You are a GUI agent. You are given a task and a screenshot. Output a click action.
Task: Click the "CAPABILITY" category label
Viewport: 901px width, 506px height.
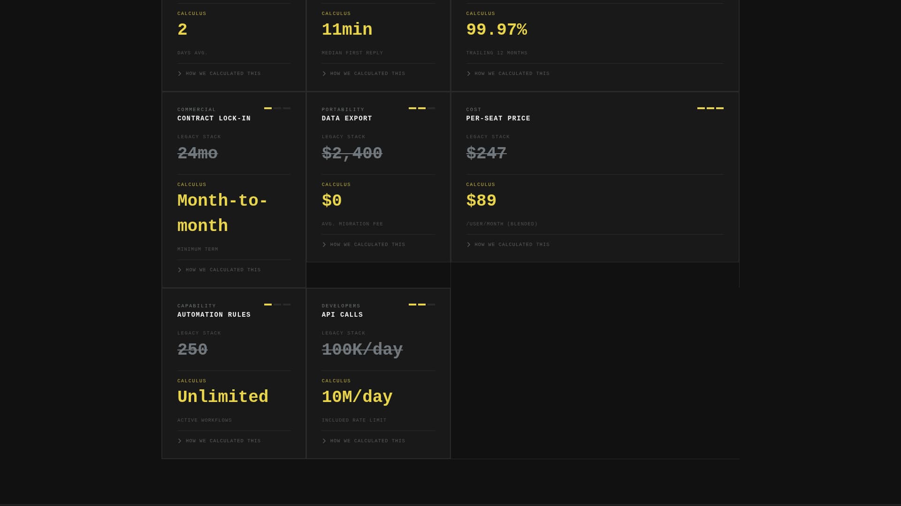click(x=197, y=306)
